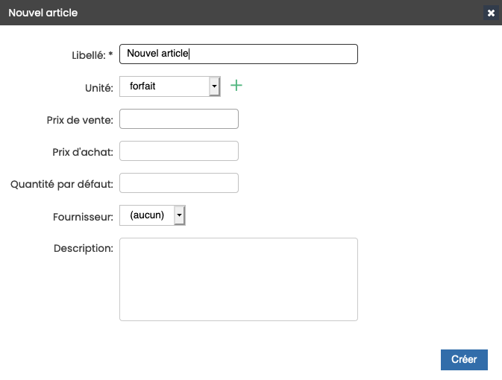Place the cursor in the Description text area
The width and height of the screenshot is (502, 380).
coord(239,279)
